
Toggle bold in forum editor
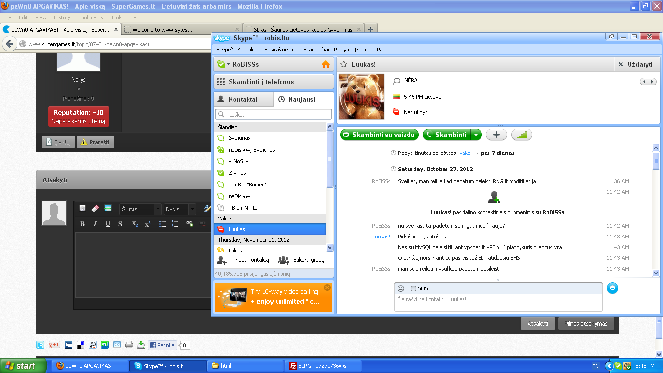pyautogui.click(x=83, y=224)
